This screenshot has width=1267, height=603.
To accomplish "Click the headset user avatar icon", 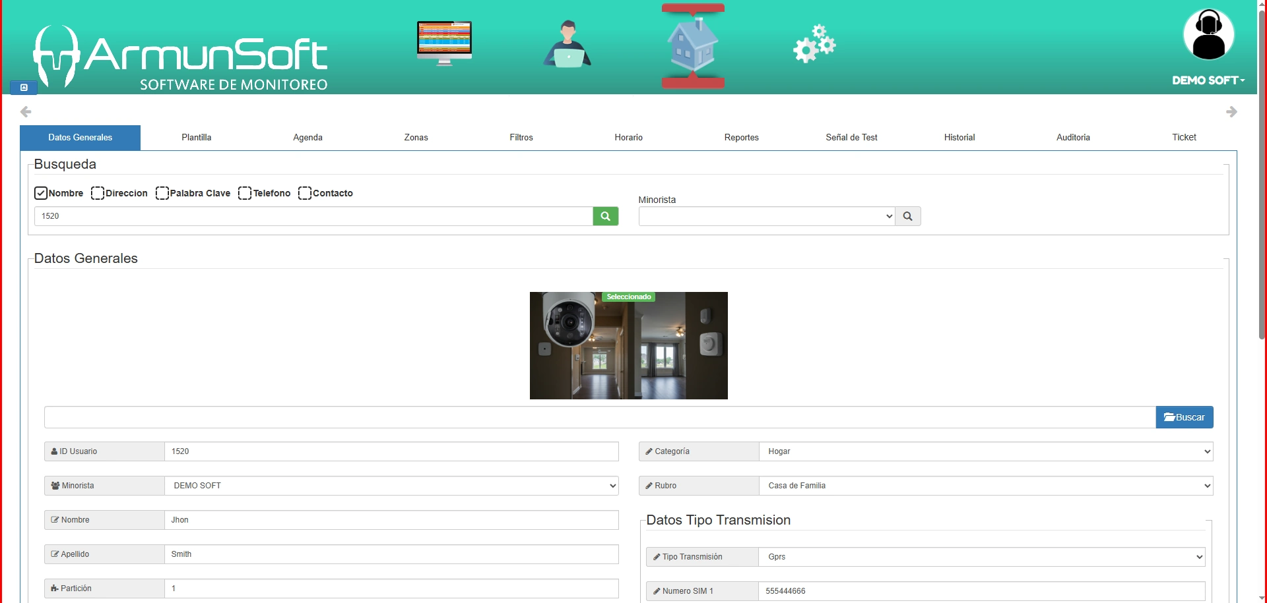I will pos(1208,35).
